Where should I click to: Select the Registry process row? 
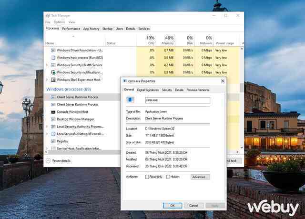pyautogui.click(x=82, y=141)
